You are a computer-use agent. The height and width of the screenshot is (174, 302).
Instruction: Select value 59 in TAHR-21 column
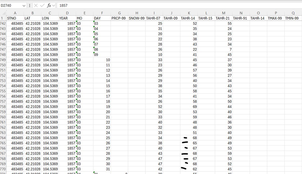[x=224, y=153]
